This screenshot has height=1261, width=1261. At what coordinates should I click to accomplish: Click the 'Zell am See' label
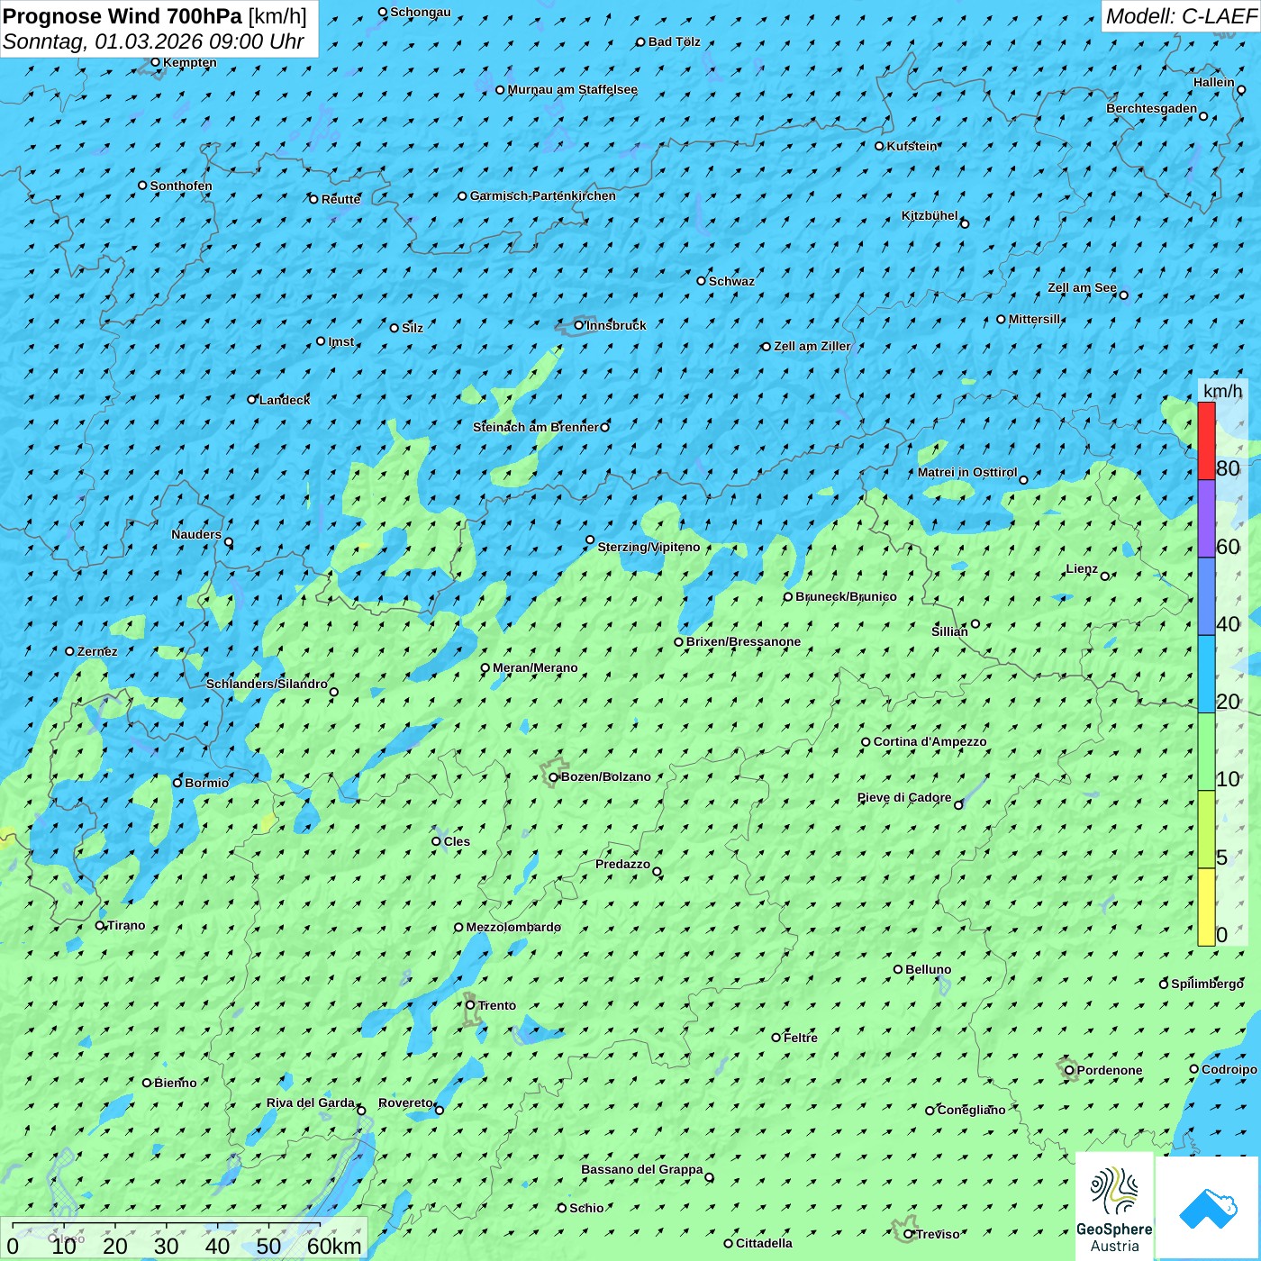click(x=1082, y=287)
